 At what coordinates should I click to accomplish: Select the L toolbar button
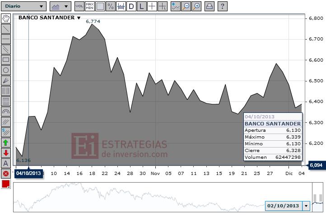click(142, 6)
